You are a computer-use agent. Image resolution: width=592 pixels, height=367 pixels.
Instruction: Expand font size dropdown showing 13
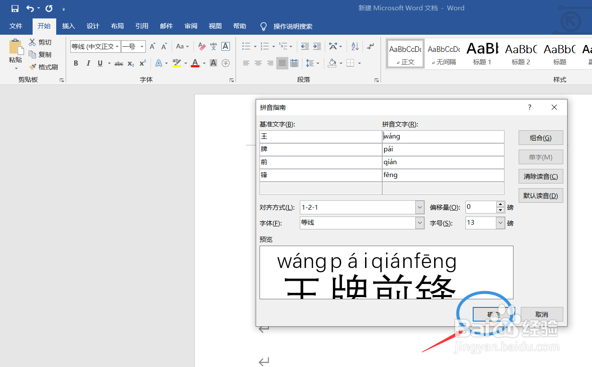pos(500,223)
